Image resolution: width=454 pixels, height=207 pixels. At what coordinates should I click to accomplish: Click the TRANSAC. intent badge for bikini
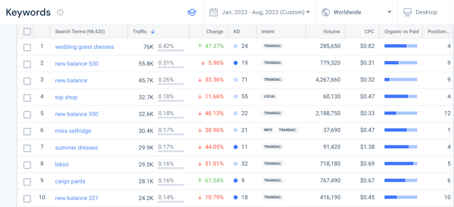coord(273,165)
